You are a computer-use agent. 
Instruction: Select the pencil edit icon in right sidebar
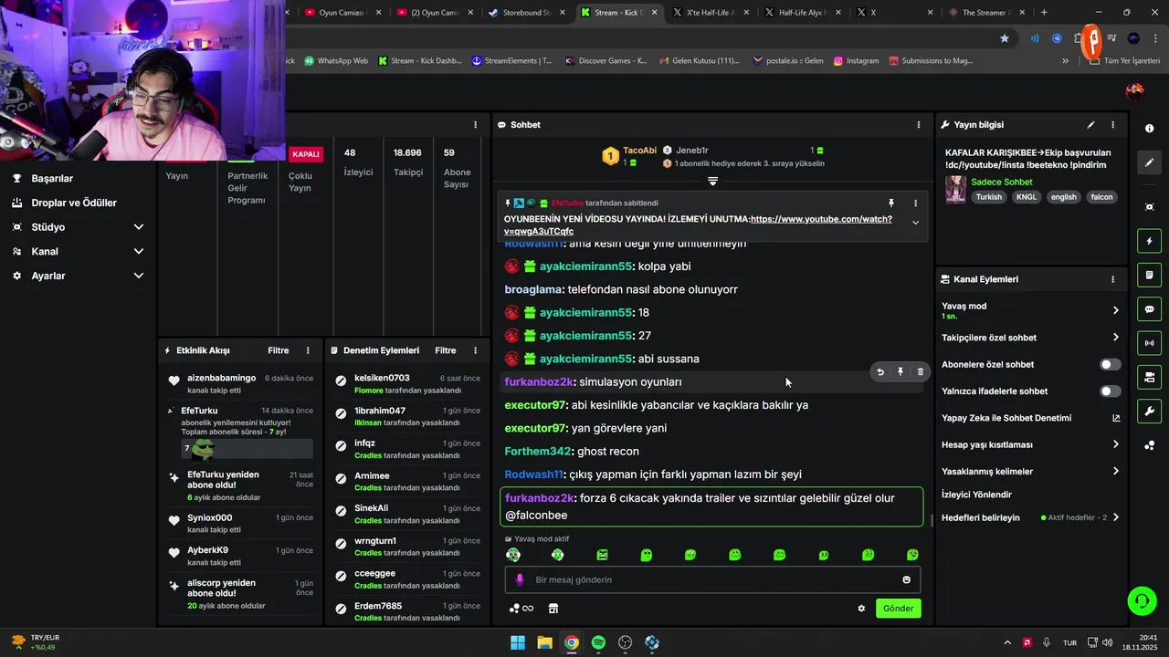(1149, 162)
